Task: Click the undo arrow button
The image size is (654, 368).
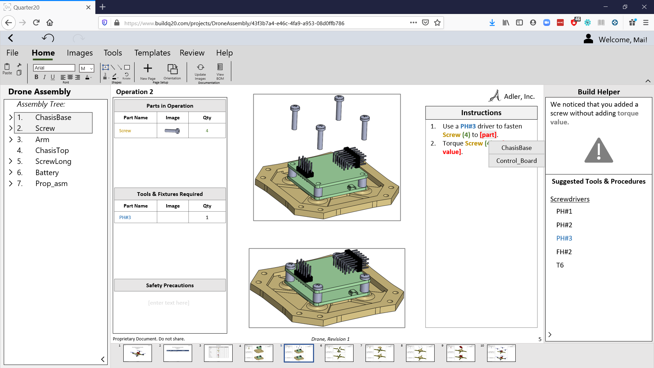Action: pyautogui.click(x=48, y=38)
